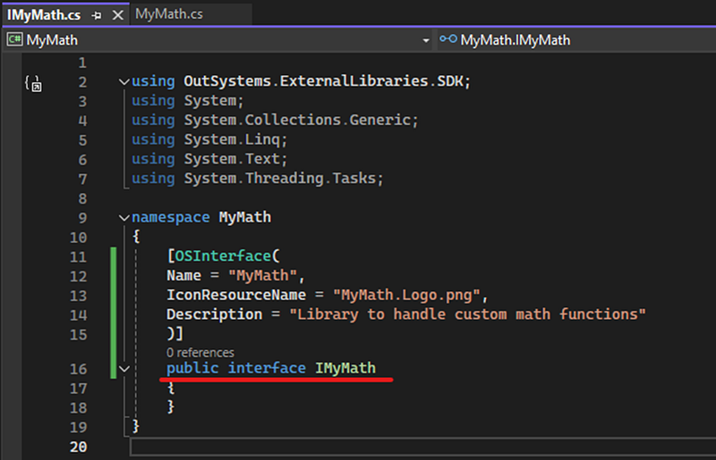Image resolution: width=716 pixels, height=460 pixels.
Task: Click the IMyMath interface name
Action: click(345, 368)
